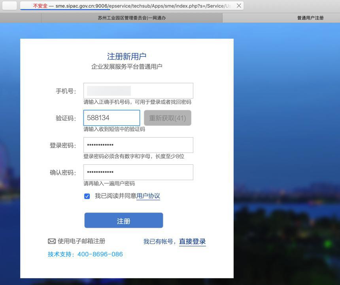Click the 不安全 security warning label
The width and height of the screenshot is (340, 285).
(x=40, y=6)
